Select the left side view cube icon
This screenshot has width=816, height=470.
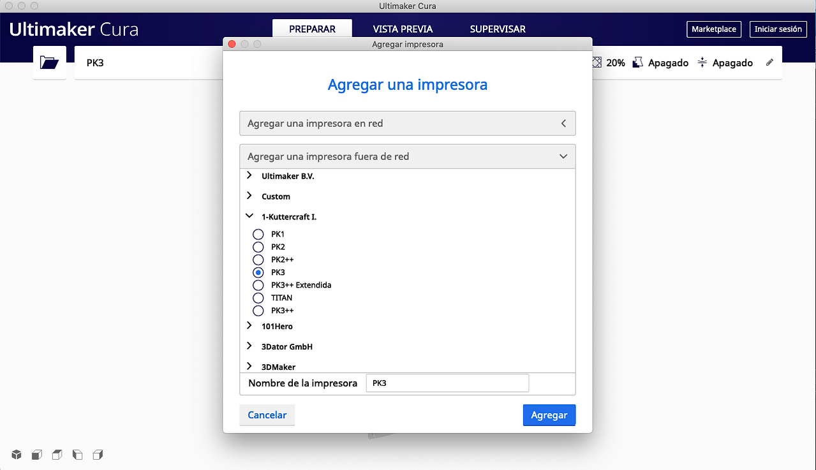(x=78, y=455)
